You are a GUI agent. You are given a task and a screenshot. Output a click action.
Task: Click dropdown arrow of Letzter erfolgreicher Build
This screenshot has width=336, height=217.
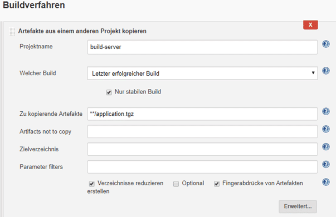click(x=313, y=73)
